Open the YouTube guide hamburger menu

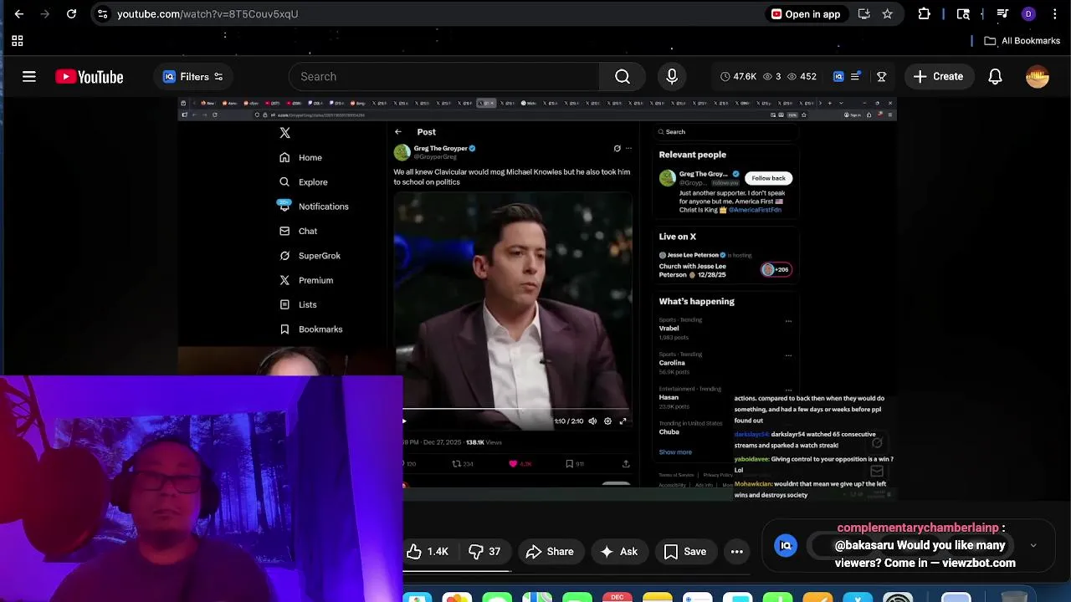point(29,77)
